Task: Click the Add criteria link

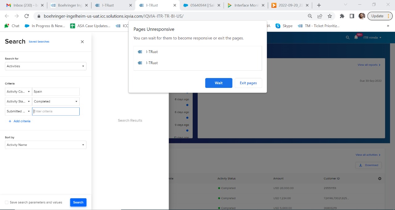Action: click(22, 121)
